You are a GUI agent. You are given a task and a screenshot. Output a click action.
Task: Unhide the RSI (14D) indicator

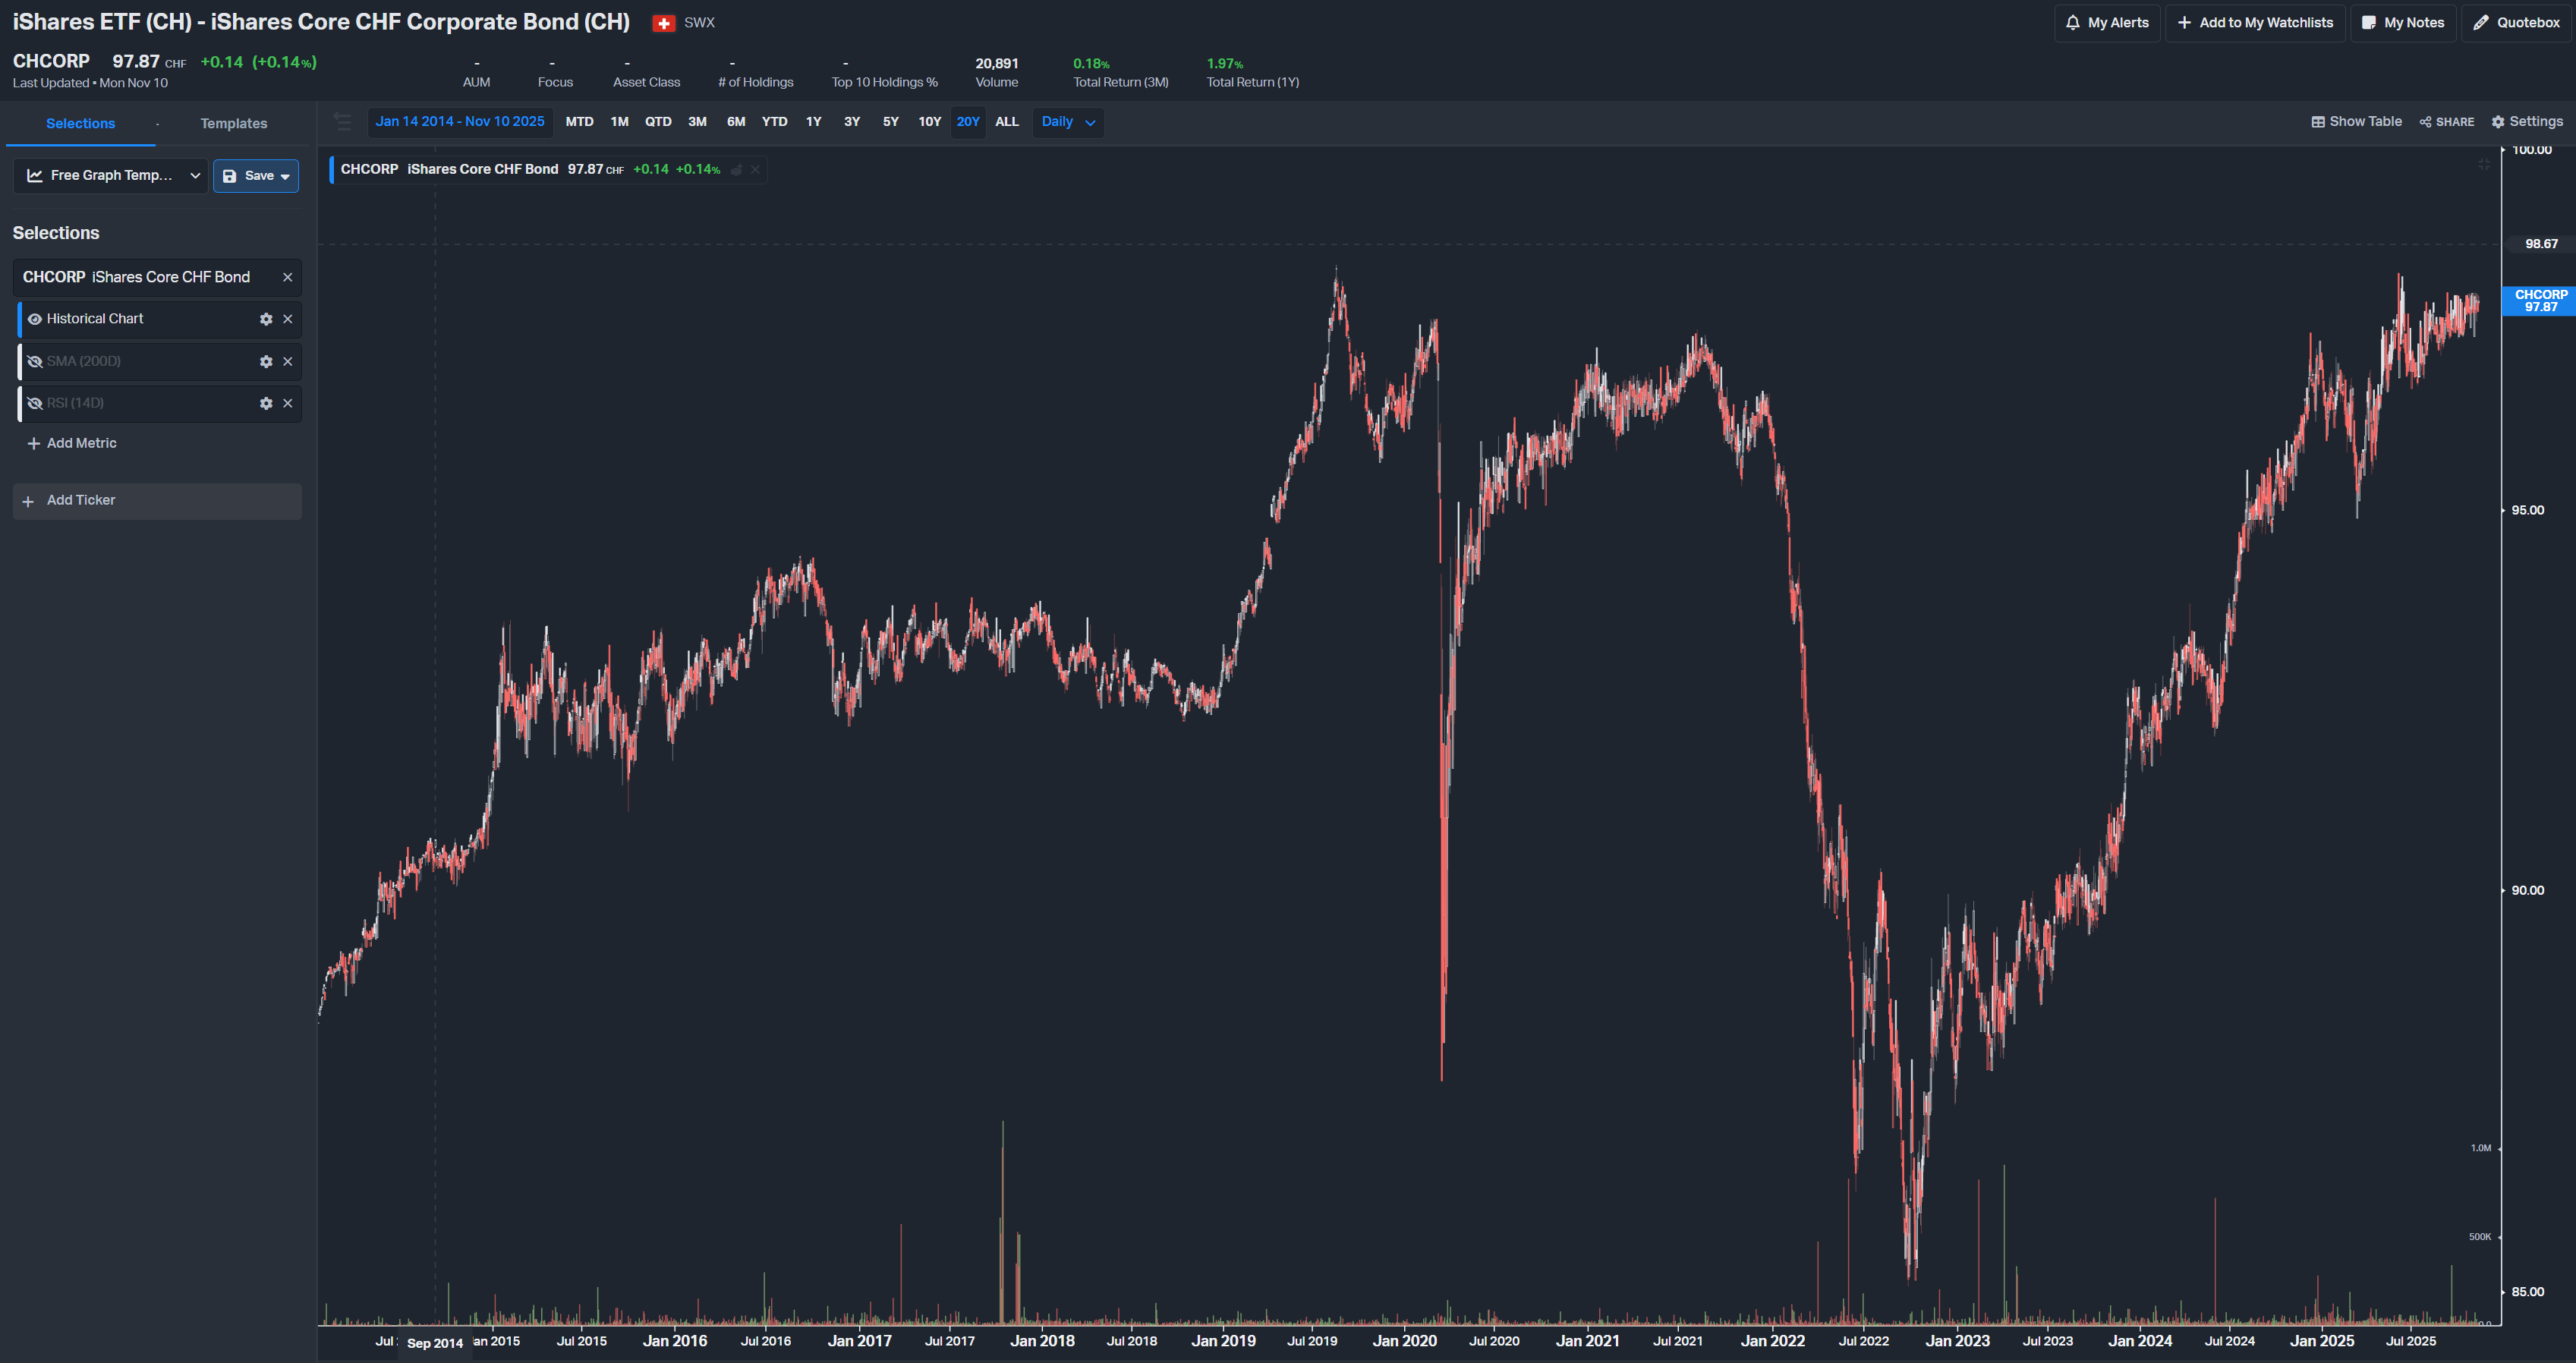coord(35,404)
